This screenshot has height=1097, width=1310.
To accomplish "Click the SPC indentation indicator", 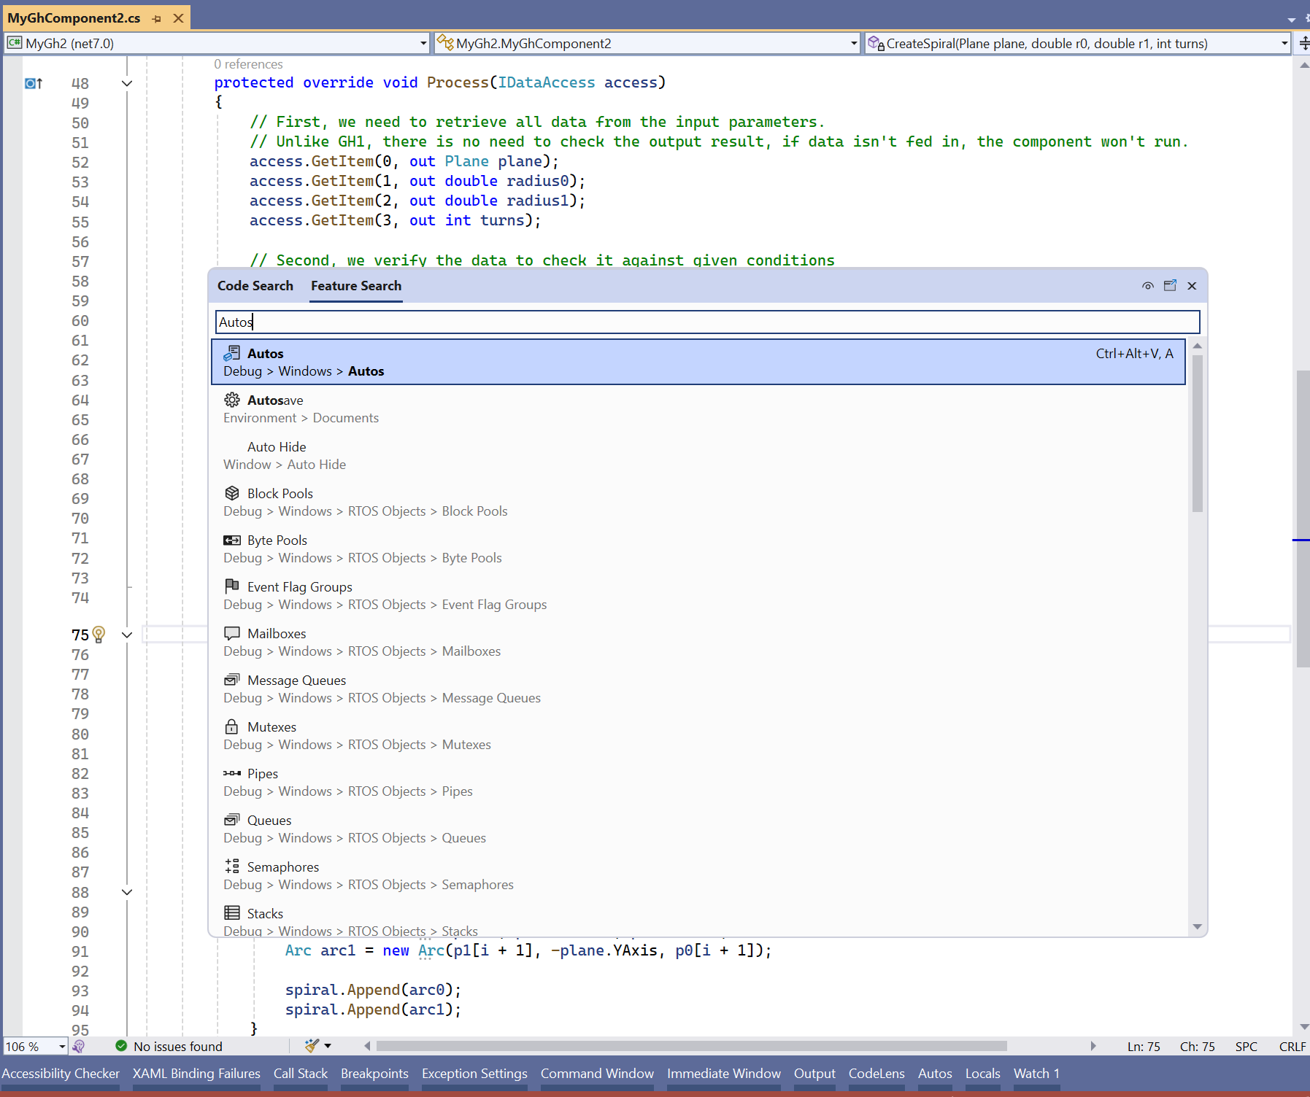I will tap(1247, 1047).
